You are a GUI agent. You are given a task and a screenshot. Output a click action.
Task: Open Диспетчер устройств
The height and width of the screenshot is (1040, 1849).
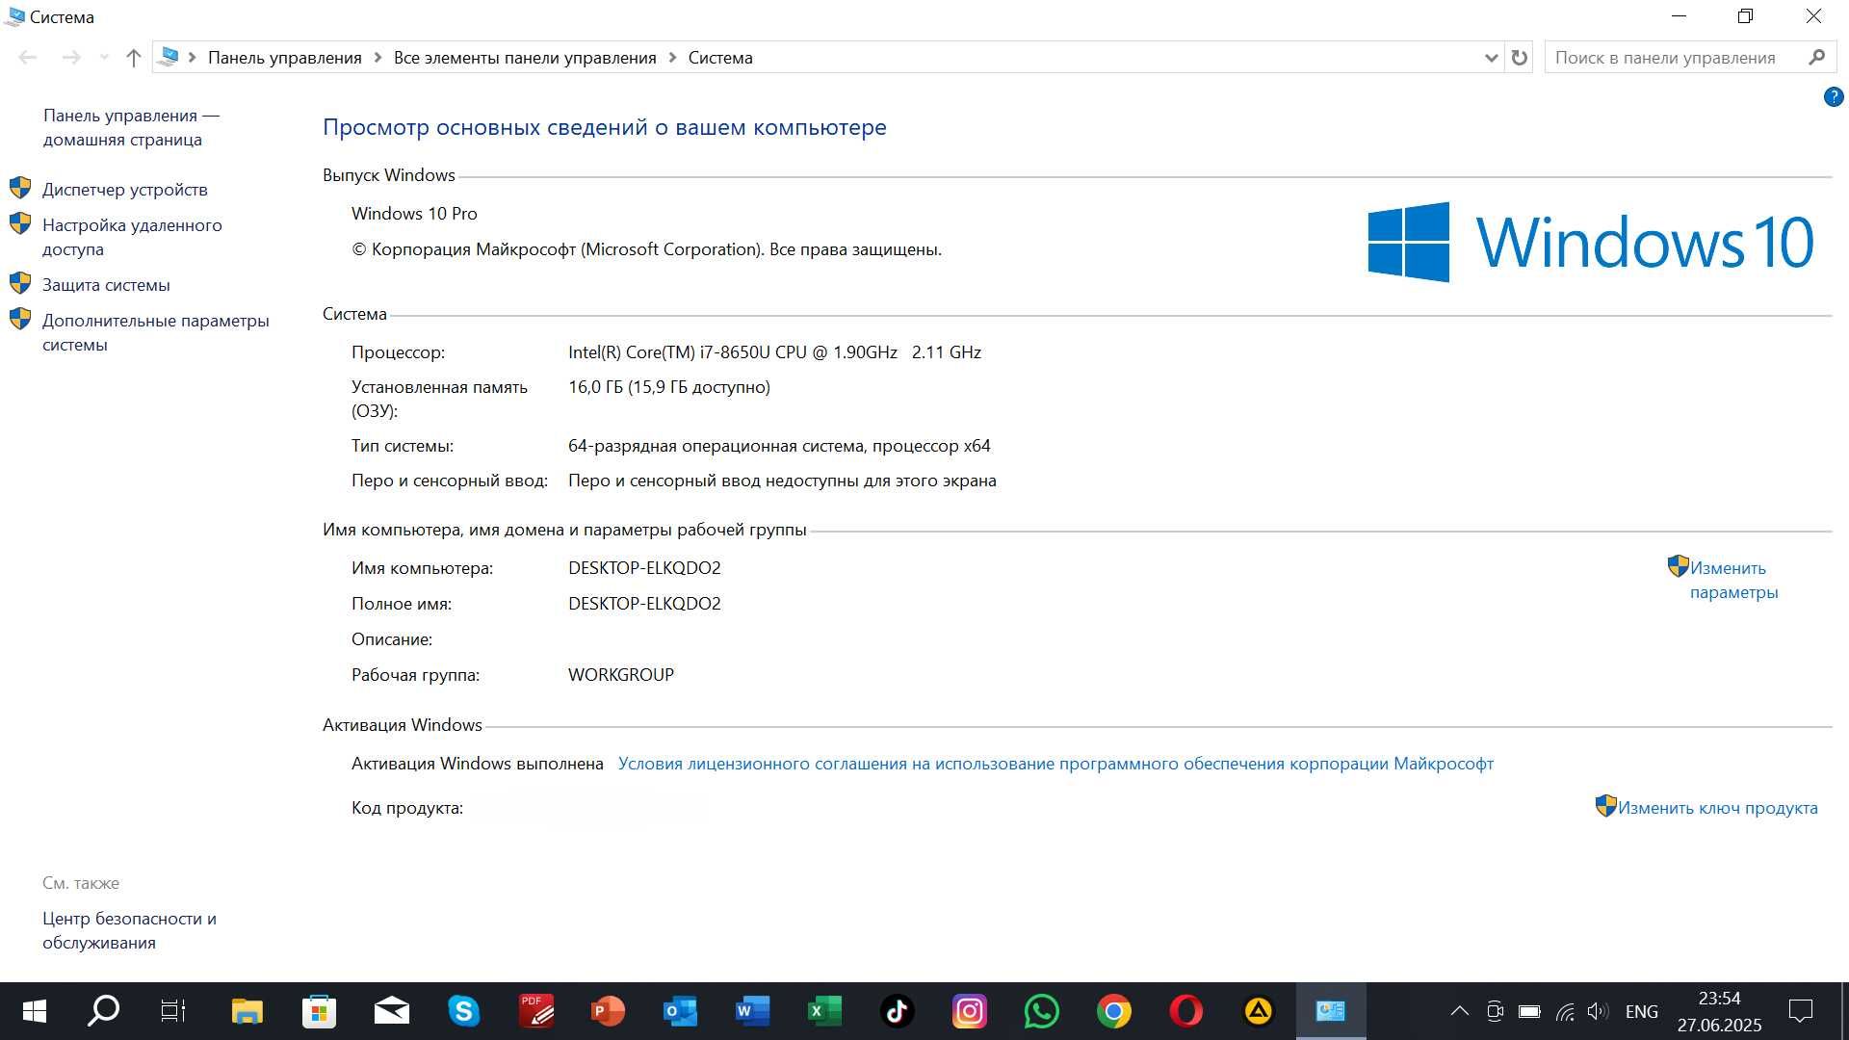pos(125,190)
